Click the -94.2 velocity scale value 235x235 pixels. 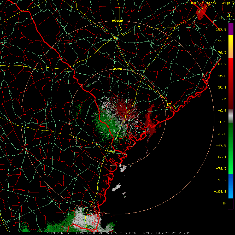[x=221, y=180]
